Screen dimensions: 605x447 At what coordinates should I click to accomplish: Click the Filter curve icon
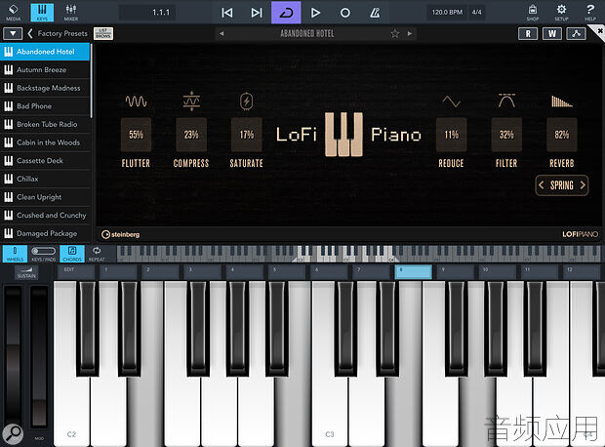coord(506,101)
